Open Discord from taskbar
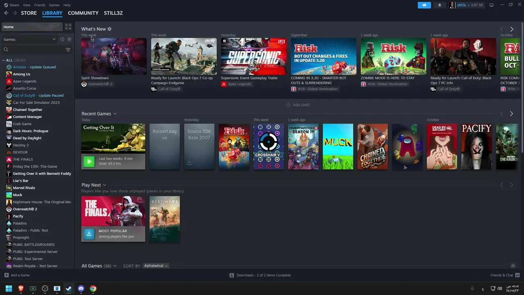 coord(81,288)
